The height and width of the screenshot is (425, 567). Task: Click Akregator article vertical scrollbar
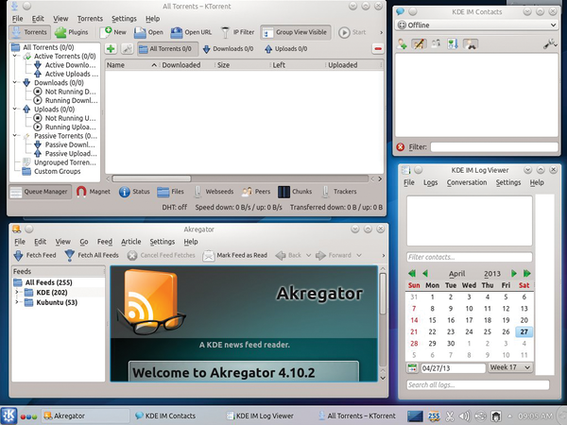(383, 294)
